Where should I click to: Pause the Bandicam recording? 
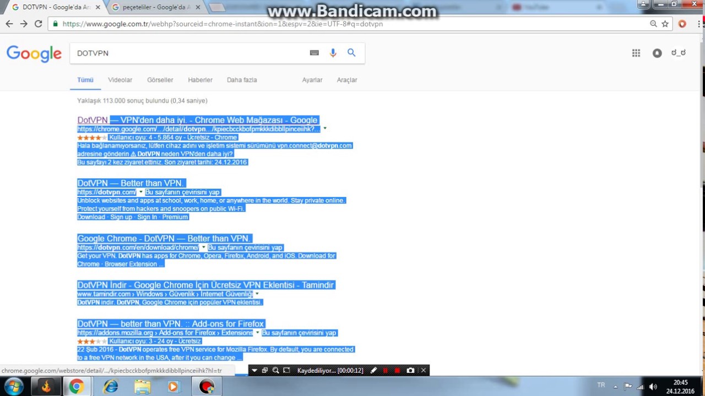385,370
